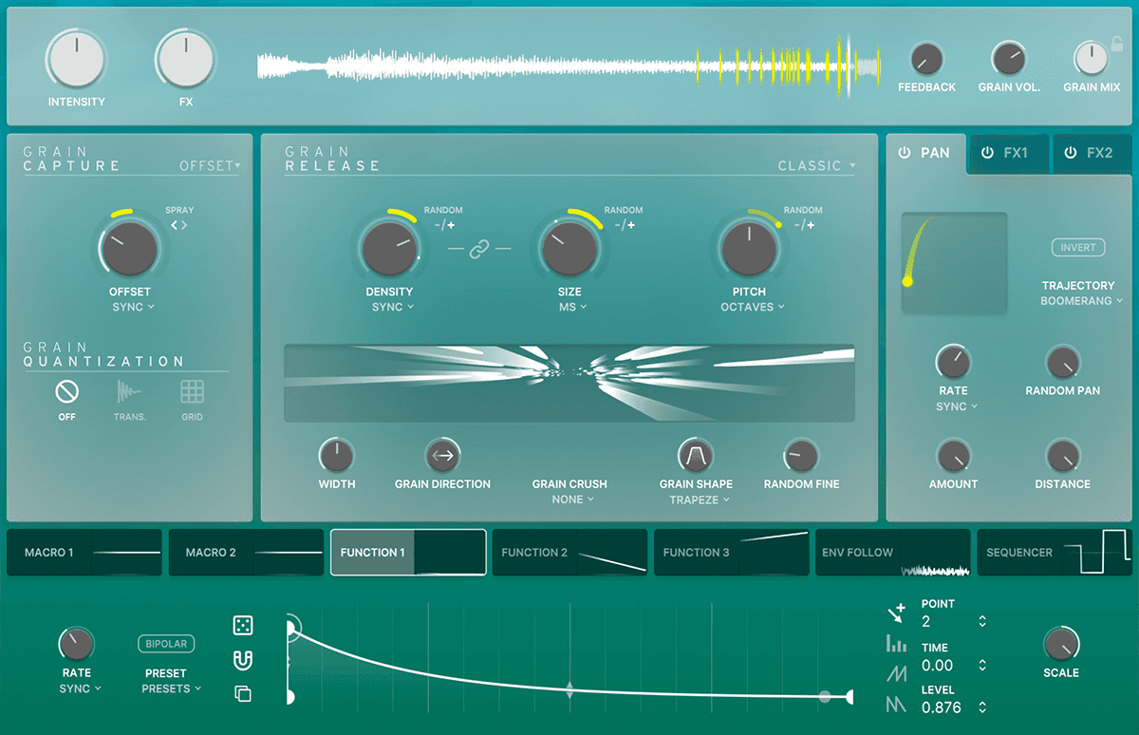Click the Grain Shape trapeze icon
The image size is (1139, 735).
point(695,456)
